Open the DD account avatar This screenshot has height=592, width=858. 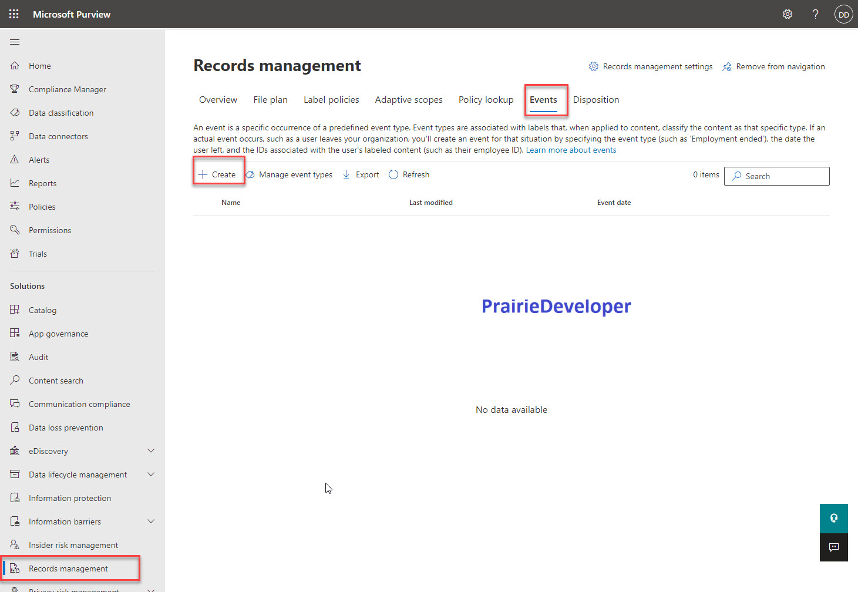[x=844, y=14]
